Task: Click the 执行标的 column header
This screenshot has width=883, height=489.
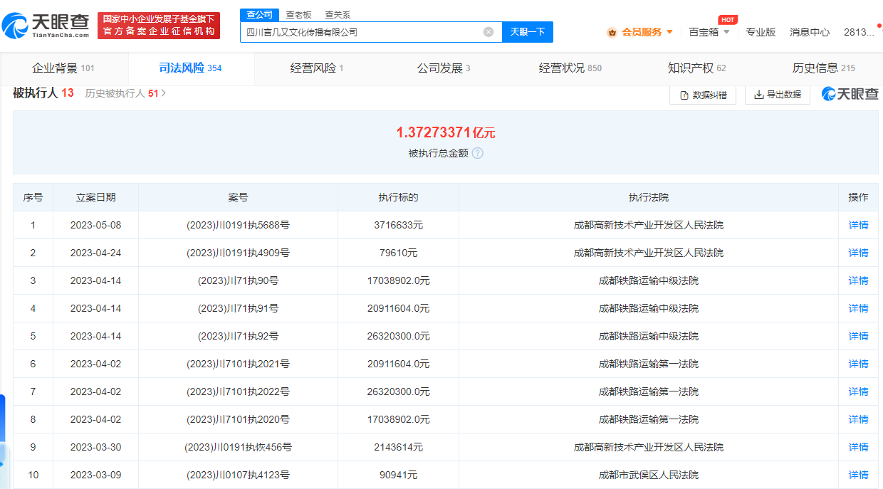Action: coord(398,197)
